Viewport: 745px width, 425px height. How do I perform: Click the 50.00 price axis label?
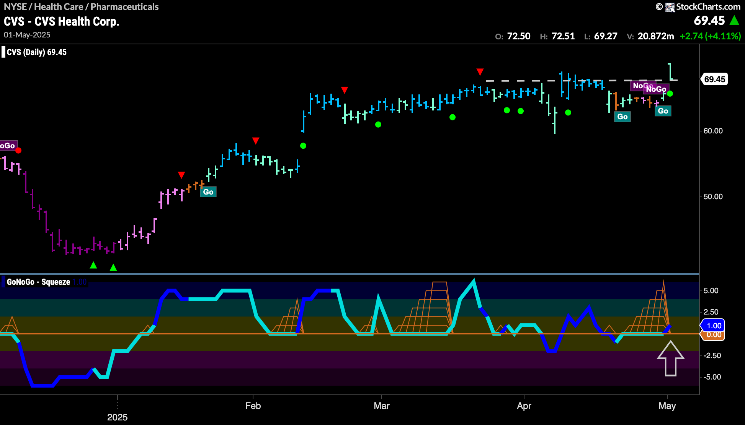tap(713, 196)
